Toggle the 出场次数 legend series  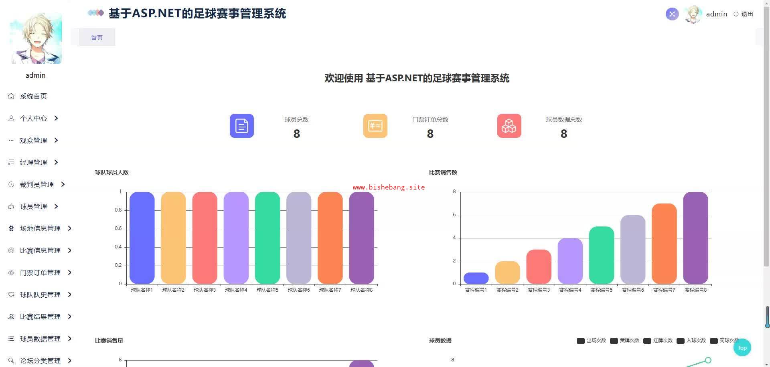click(591, 341)
